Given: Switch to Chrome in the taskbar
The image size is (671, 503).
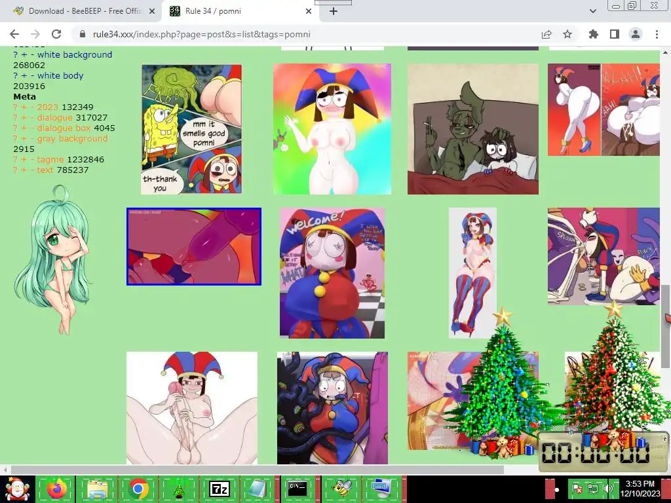Looking at the screenshot, I should point(138,489).
